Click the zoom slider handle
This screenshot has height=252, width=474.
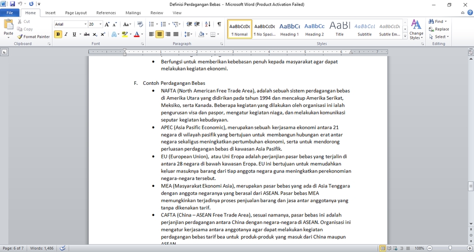(x=450, y=248)
